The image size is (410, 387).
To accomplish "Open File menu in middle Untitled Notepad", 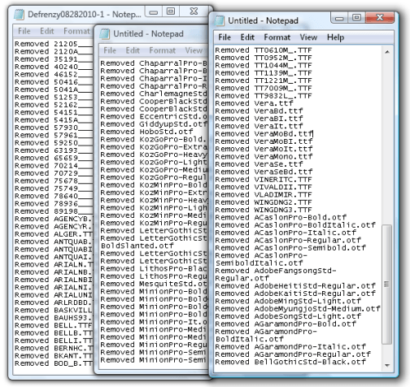I will coord(110,50).
